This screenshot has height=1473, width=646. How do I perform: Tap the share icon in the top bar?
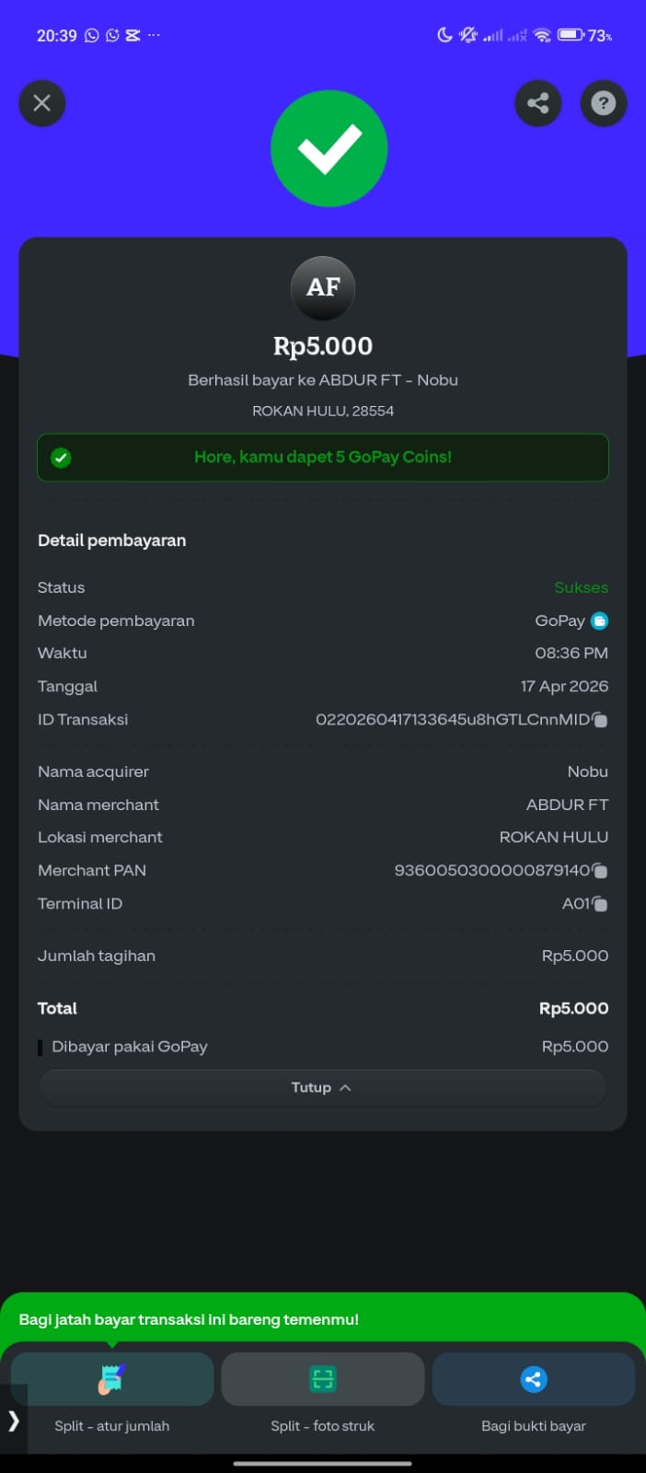click(538, 102)
